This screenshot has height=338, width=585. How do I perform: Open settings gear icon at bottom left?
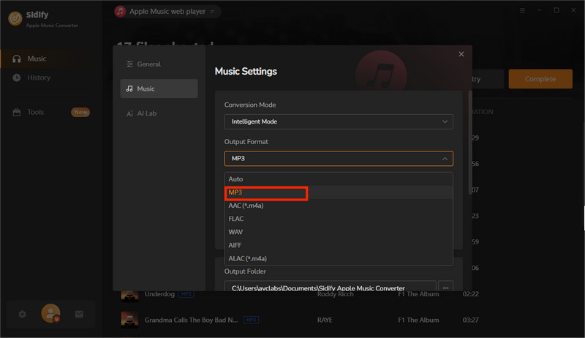23,314
